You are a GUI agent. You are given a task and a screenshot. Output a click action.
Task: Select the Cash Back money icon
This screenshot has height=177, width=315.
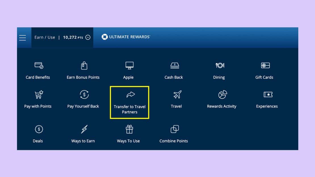pos(175,66)
